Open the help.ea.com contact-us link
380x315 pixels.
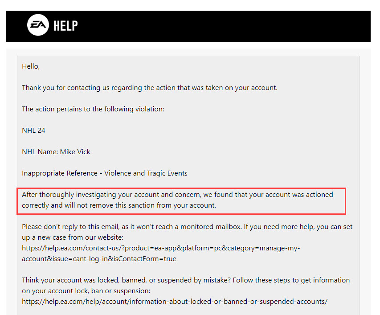click(161, 253)
